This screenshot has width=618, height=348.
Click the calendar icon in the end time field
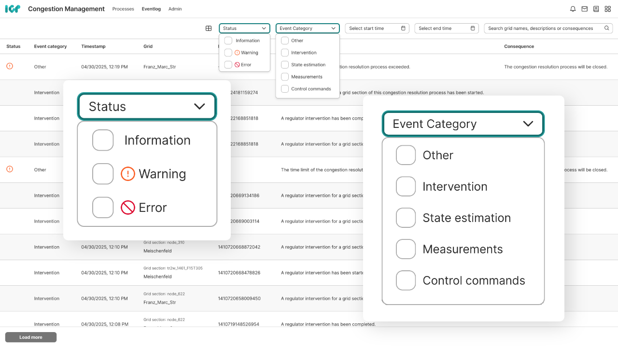point(473,28)
